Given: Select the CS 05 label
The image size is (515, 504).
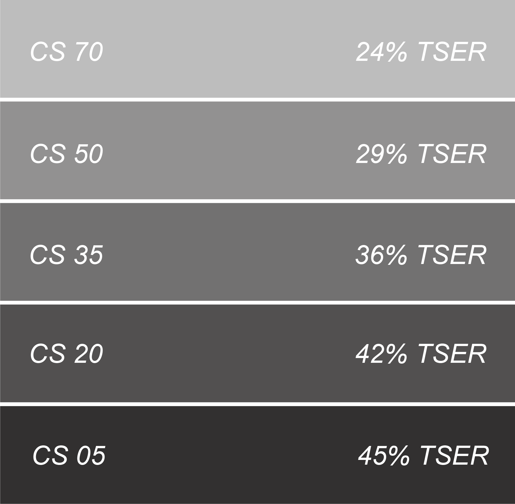Looking at the screenshot, I should (69, 455).
